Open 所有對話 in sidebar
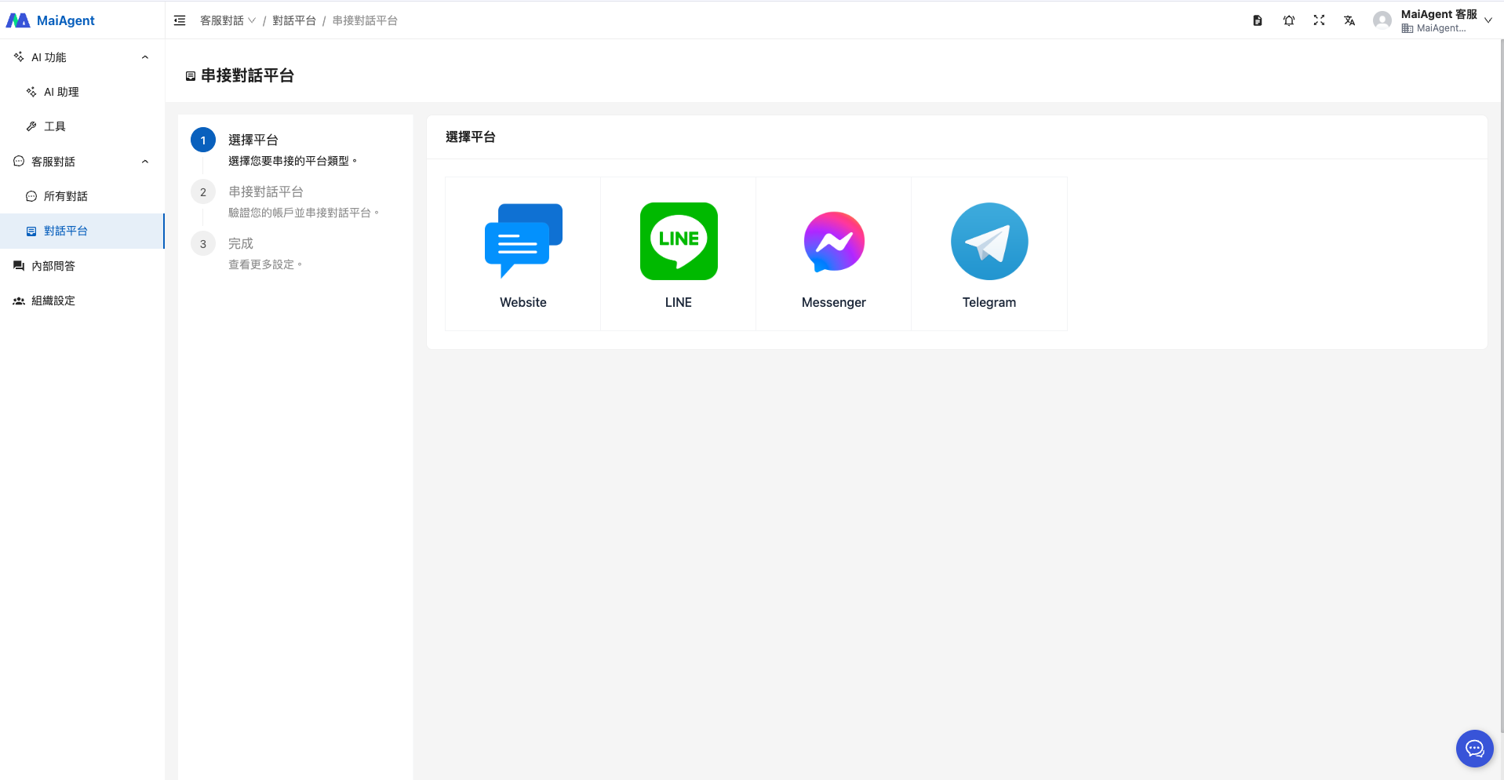The width and height of the screenshot is (1504, 780). (65, 196)
